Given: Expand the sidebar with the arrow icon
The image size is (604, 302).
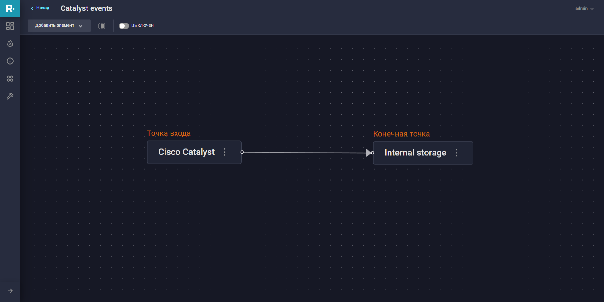Looking at the screenshot, I should pos(10,291).
